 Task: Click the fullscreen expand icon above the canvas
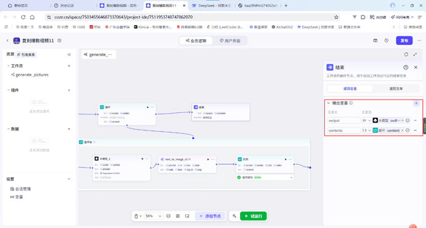click(415, 54)
